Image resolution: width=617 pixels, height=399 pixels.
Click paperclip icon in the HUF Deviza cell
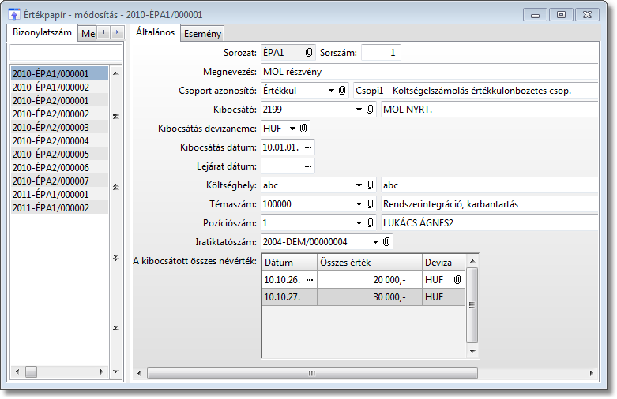pyautogui.click(x=457, y=280)
